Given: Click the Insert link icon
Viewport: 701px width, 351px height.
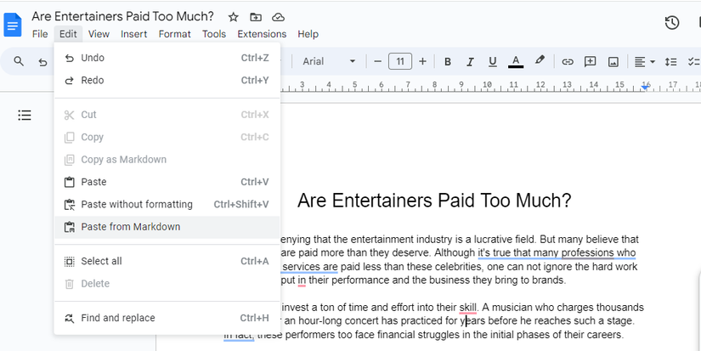Looking at the screenshot, I should tap(567, 61).
